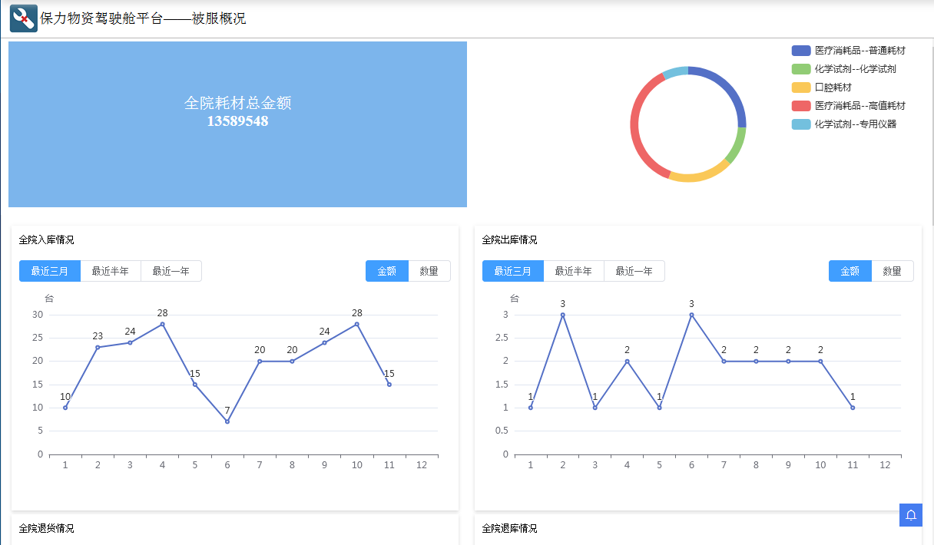Click the 全院入库情况 panel title
The image size is (934, 545).
point(47,240)
